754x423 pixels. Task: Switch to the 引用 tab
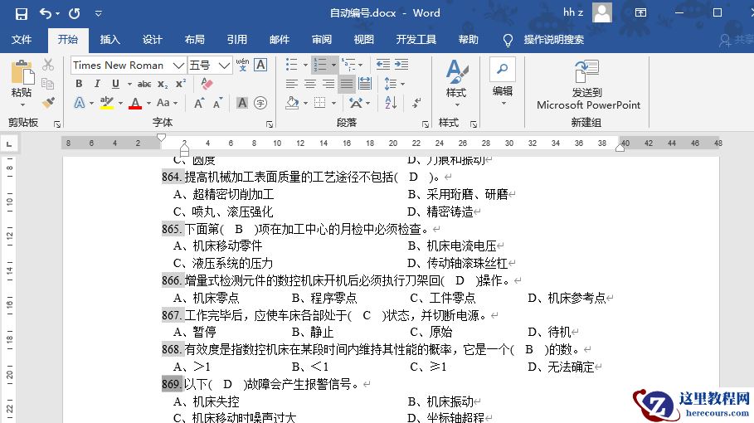pyautogui.click(x=236, y=40)
